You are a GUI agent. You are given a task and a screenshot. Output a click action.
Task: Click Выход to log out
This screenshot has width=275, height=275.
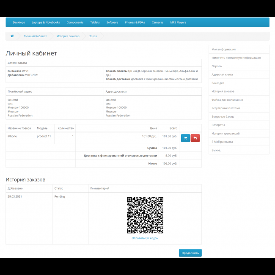(216, 150)
